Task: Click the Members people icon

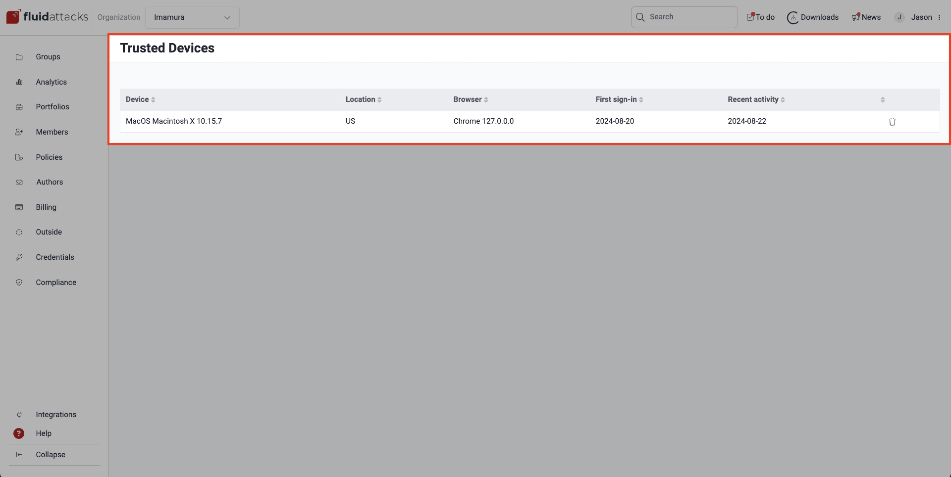Action: (19, 132)
